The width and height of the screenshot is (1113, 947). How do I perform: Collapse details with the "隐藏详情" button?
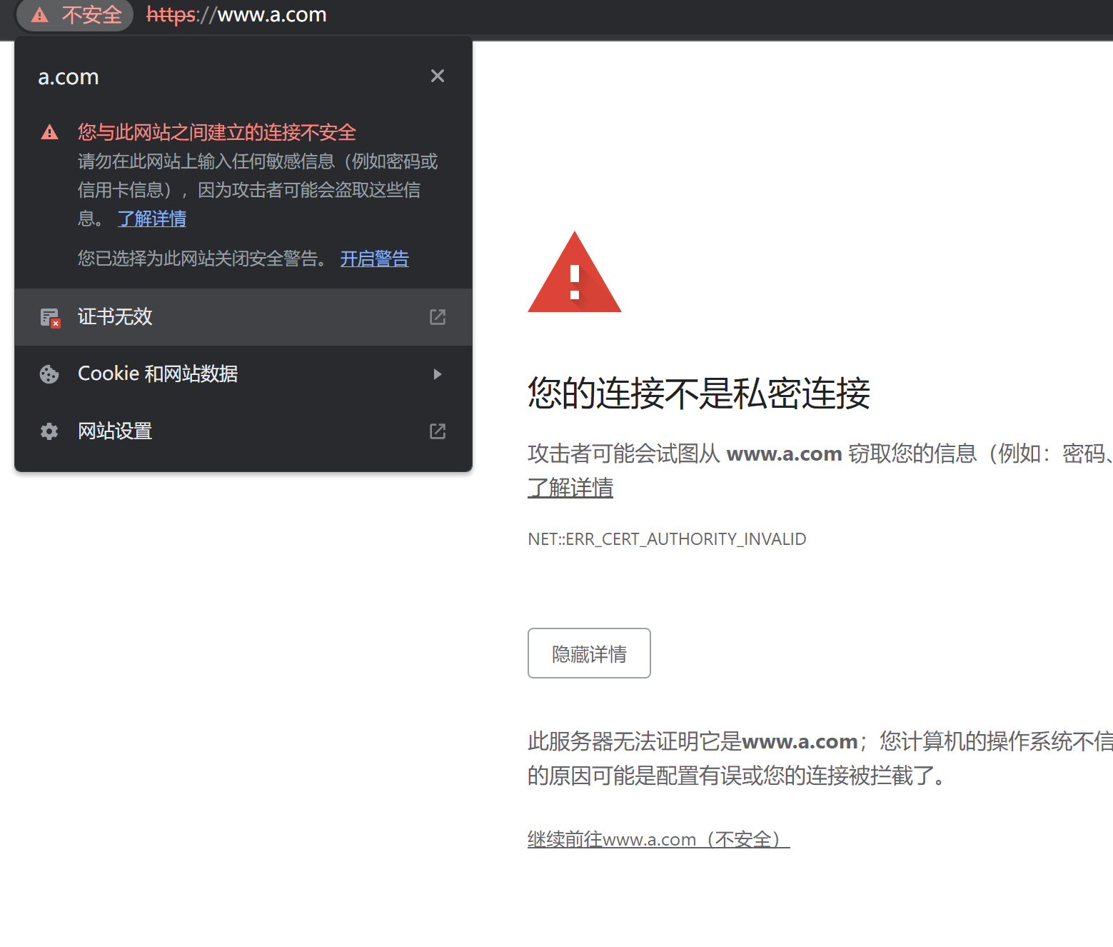coord(589,653)
